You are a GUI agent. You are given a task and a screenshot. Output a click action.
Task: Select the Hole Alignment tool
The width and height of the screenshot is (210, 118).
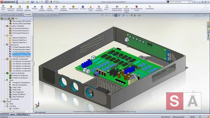pyautogui.click(x=28, y=8)
